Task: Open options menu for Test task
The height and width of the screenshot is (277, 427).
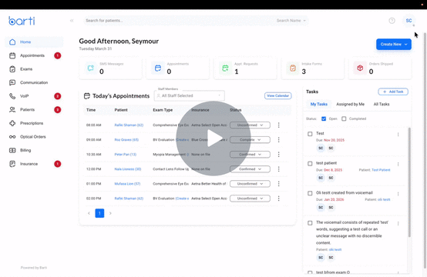Action: click(x=398, y=135)
